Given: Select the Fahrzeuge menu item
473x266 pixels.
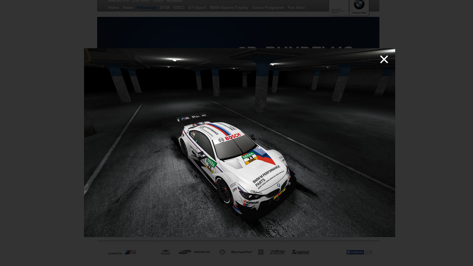Looking at the screenshot, I should pyautogui.click(x=147, y=8).
